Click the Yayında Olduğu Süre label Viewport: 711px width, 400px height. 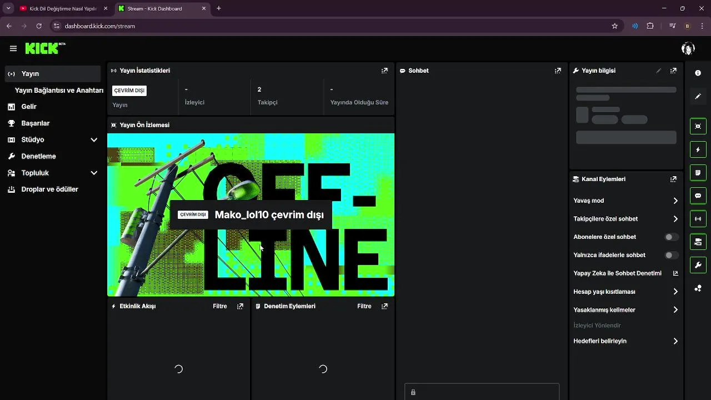359,102
